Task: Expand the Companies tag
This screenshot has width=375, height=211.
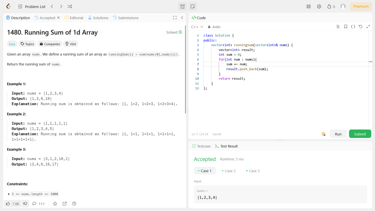Action: 50,44
